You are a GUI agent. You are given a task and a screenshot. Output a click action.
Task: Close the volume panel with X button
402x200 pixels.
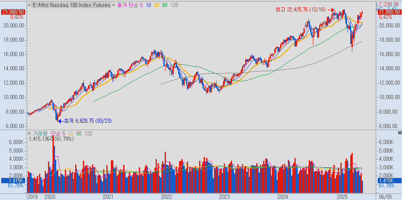pyautogui.click(x=400, y=133)
